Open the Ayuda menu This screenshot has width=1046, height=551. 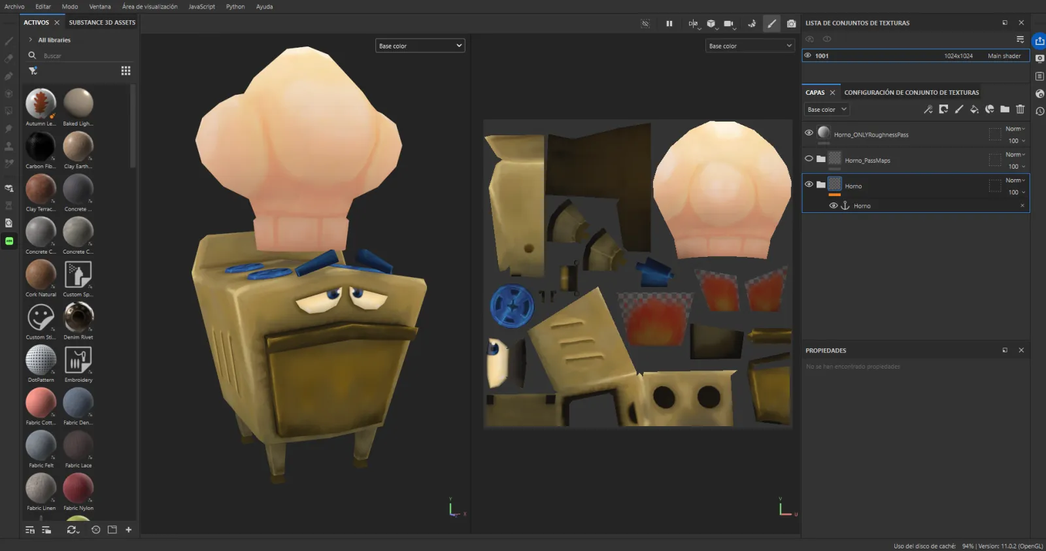point(265,7)
